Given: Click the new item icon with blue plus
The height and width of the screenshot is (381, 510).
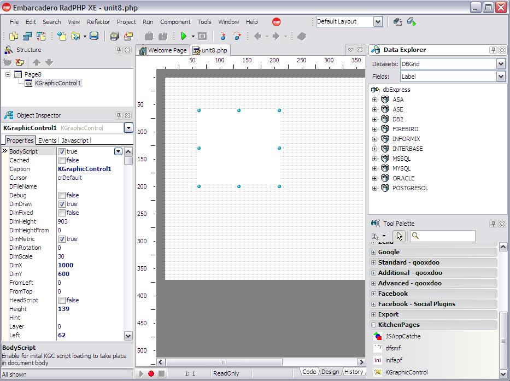Looking at the screenshot, I should [61, 36].
